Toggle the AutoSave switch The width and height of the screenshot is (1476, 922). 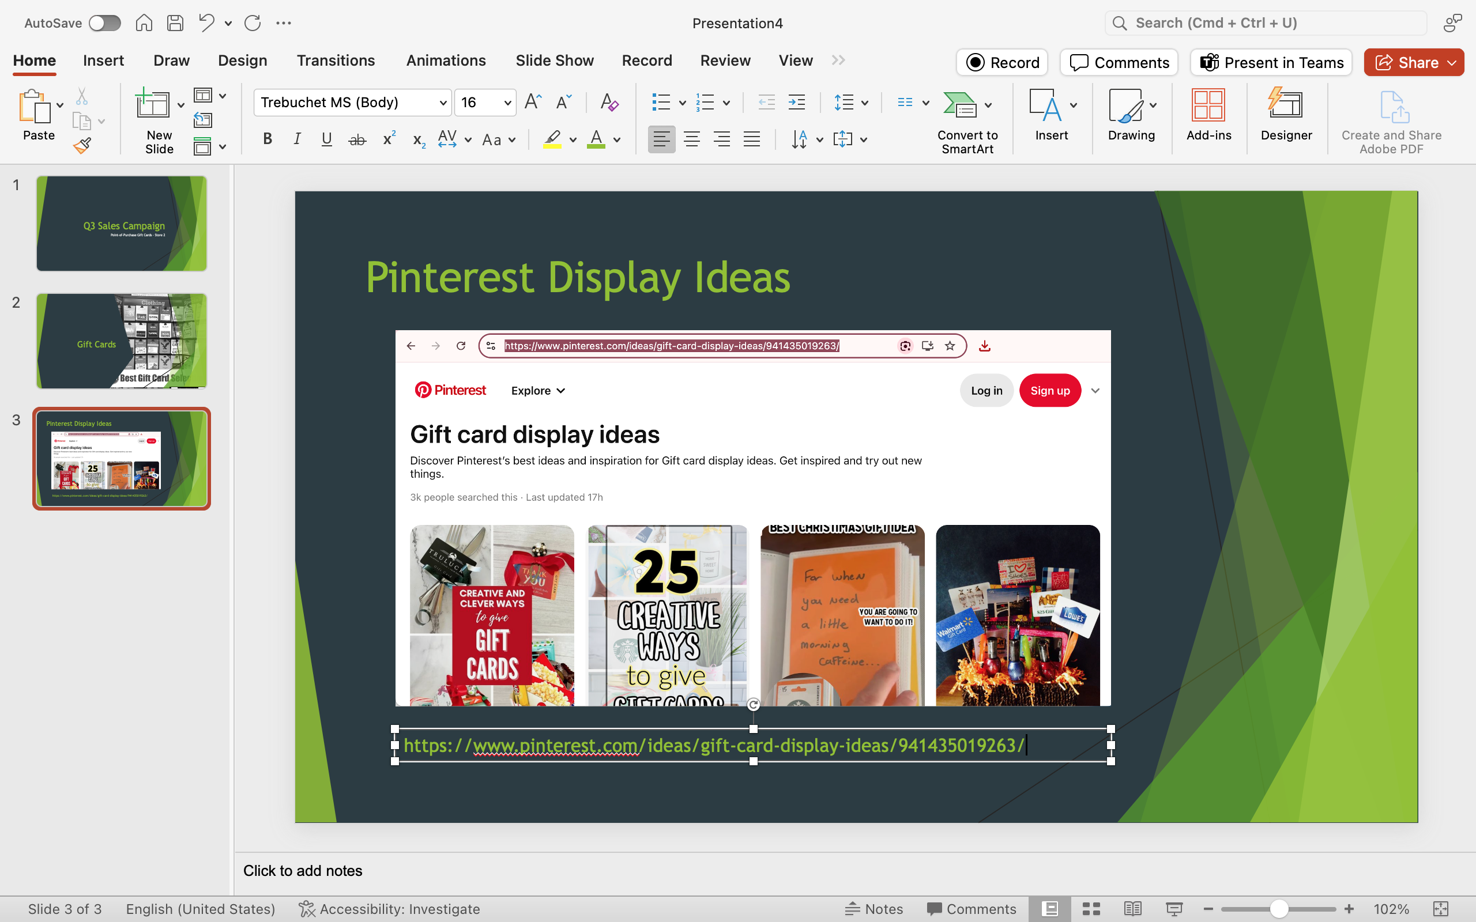[x=104, y=23]
